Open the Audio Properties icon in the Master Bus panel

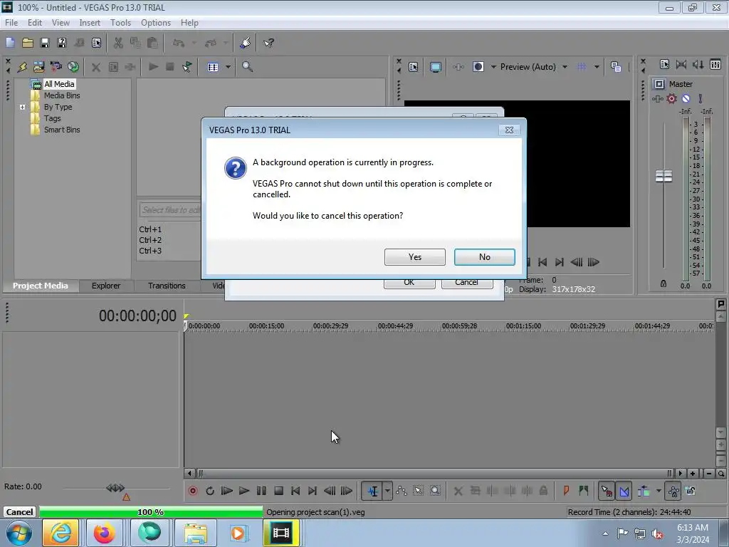(x=664, y=64)
